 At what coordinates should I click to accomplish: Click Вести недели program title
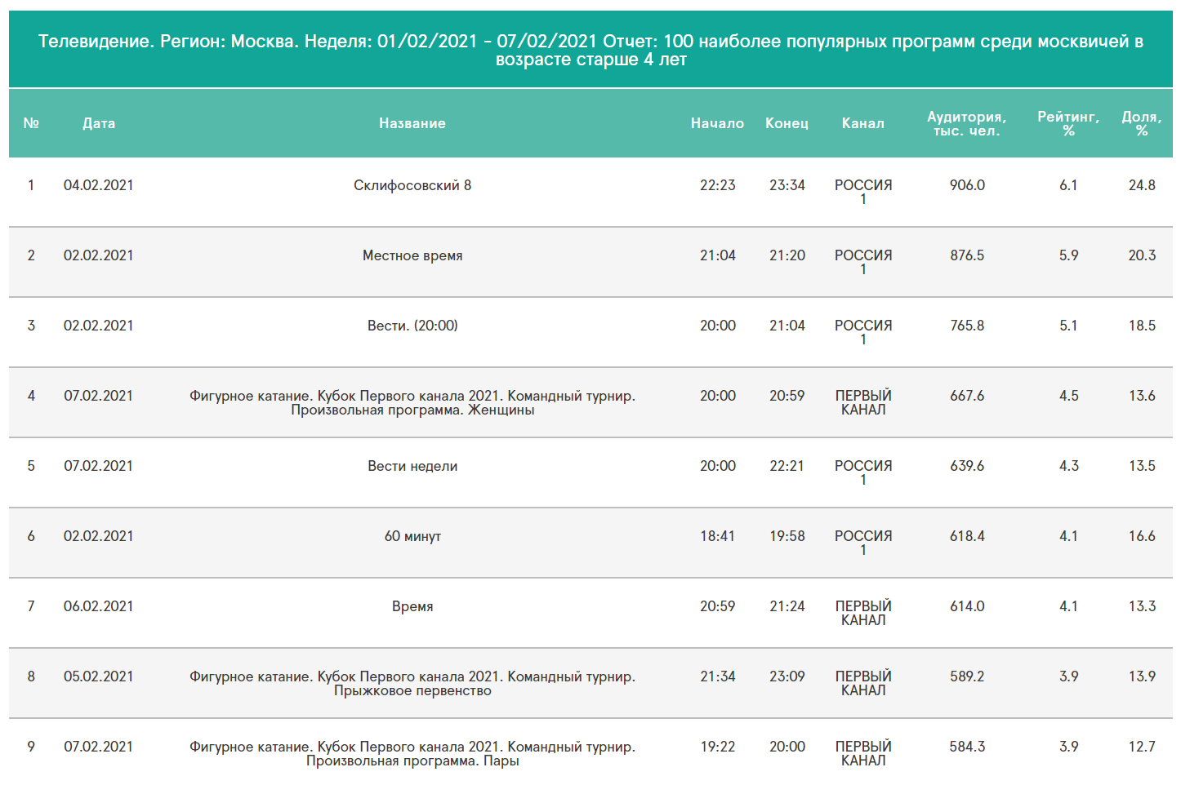(x=412, y=466)
